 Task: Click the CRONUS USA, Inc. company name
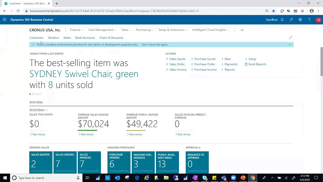(x=45, y=30)
